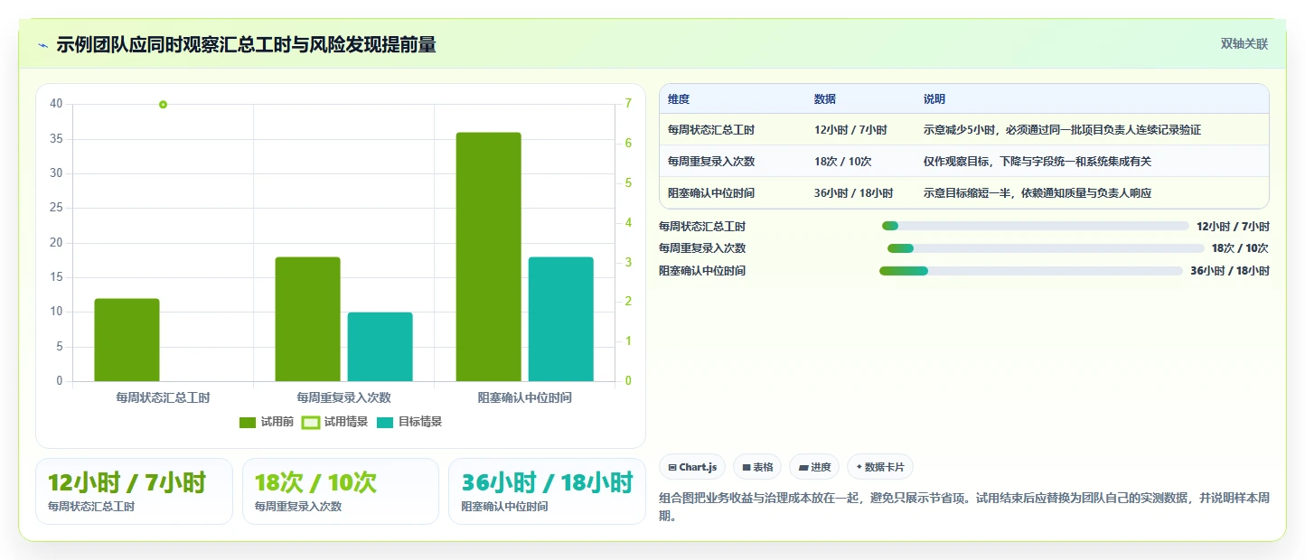Image resolution: width=1305 pixels, height=560 pixels.
Task: Click the description starting 示意目标缩短一半
Action: pos(1037,193)
